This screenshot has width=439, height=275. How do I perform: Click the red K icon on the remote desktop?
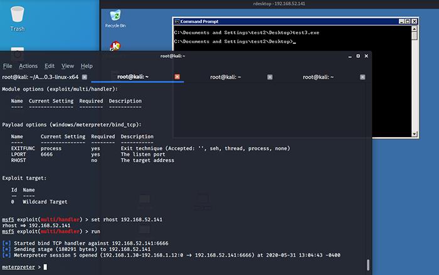pos(115,46)
